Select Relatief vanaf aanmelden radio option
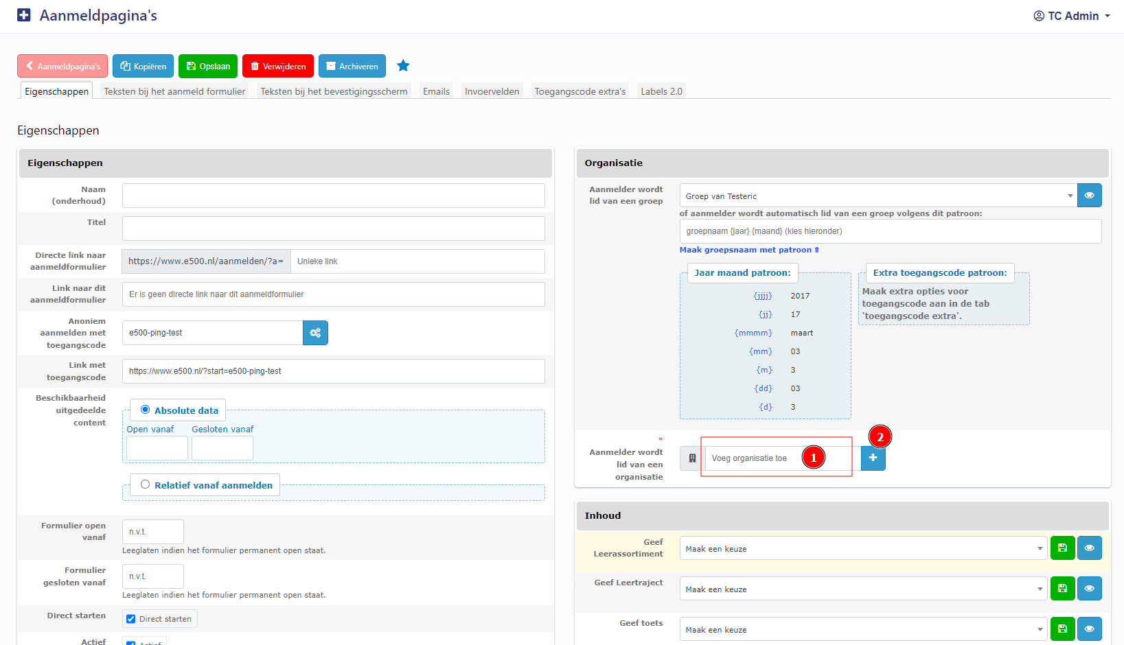The width and height of the screenshot is (1124, 645). (146, 484)
